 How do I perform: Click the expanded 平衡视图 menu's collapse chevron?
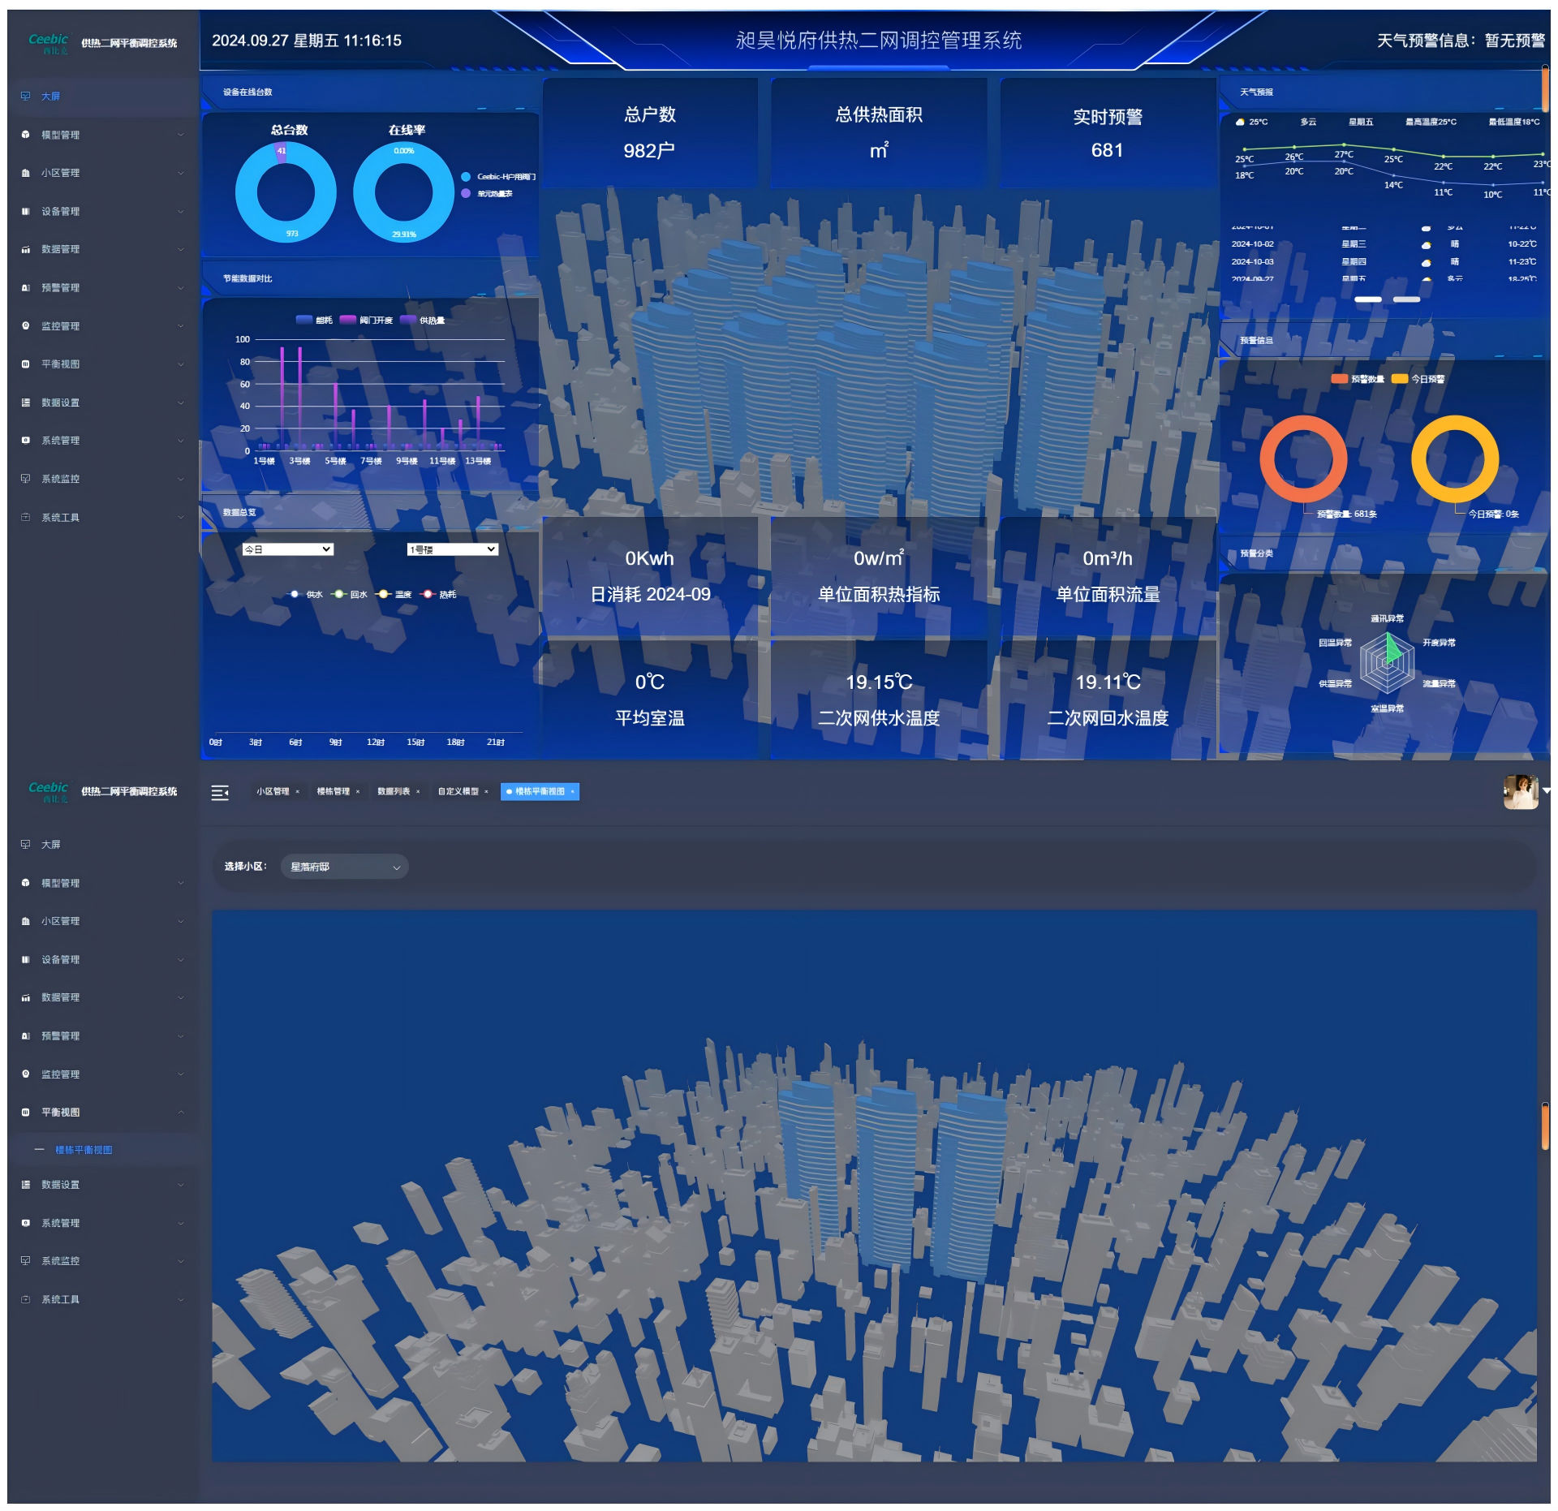tap(180, 1113)
